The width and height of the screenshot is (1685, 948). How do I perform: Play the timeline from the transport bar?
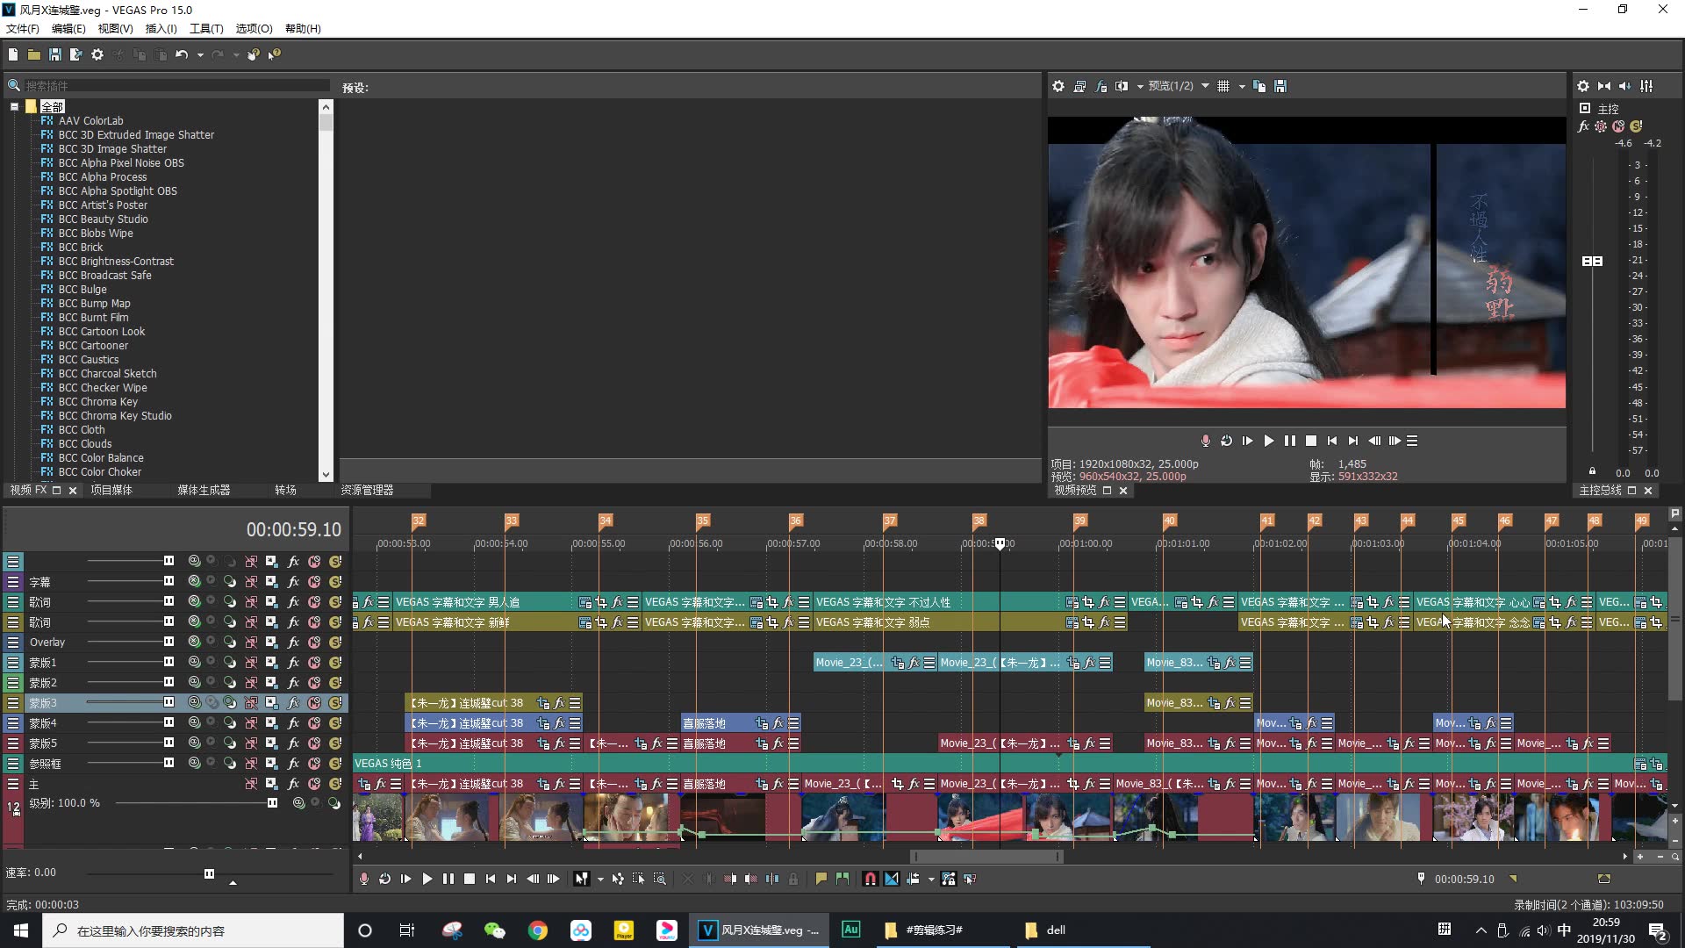click(x=427, y=879)
